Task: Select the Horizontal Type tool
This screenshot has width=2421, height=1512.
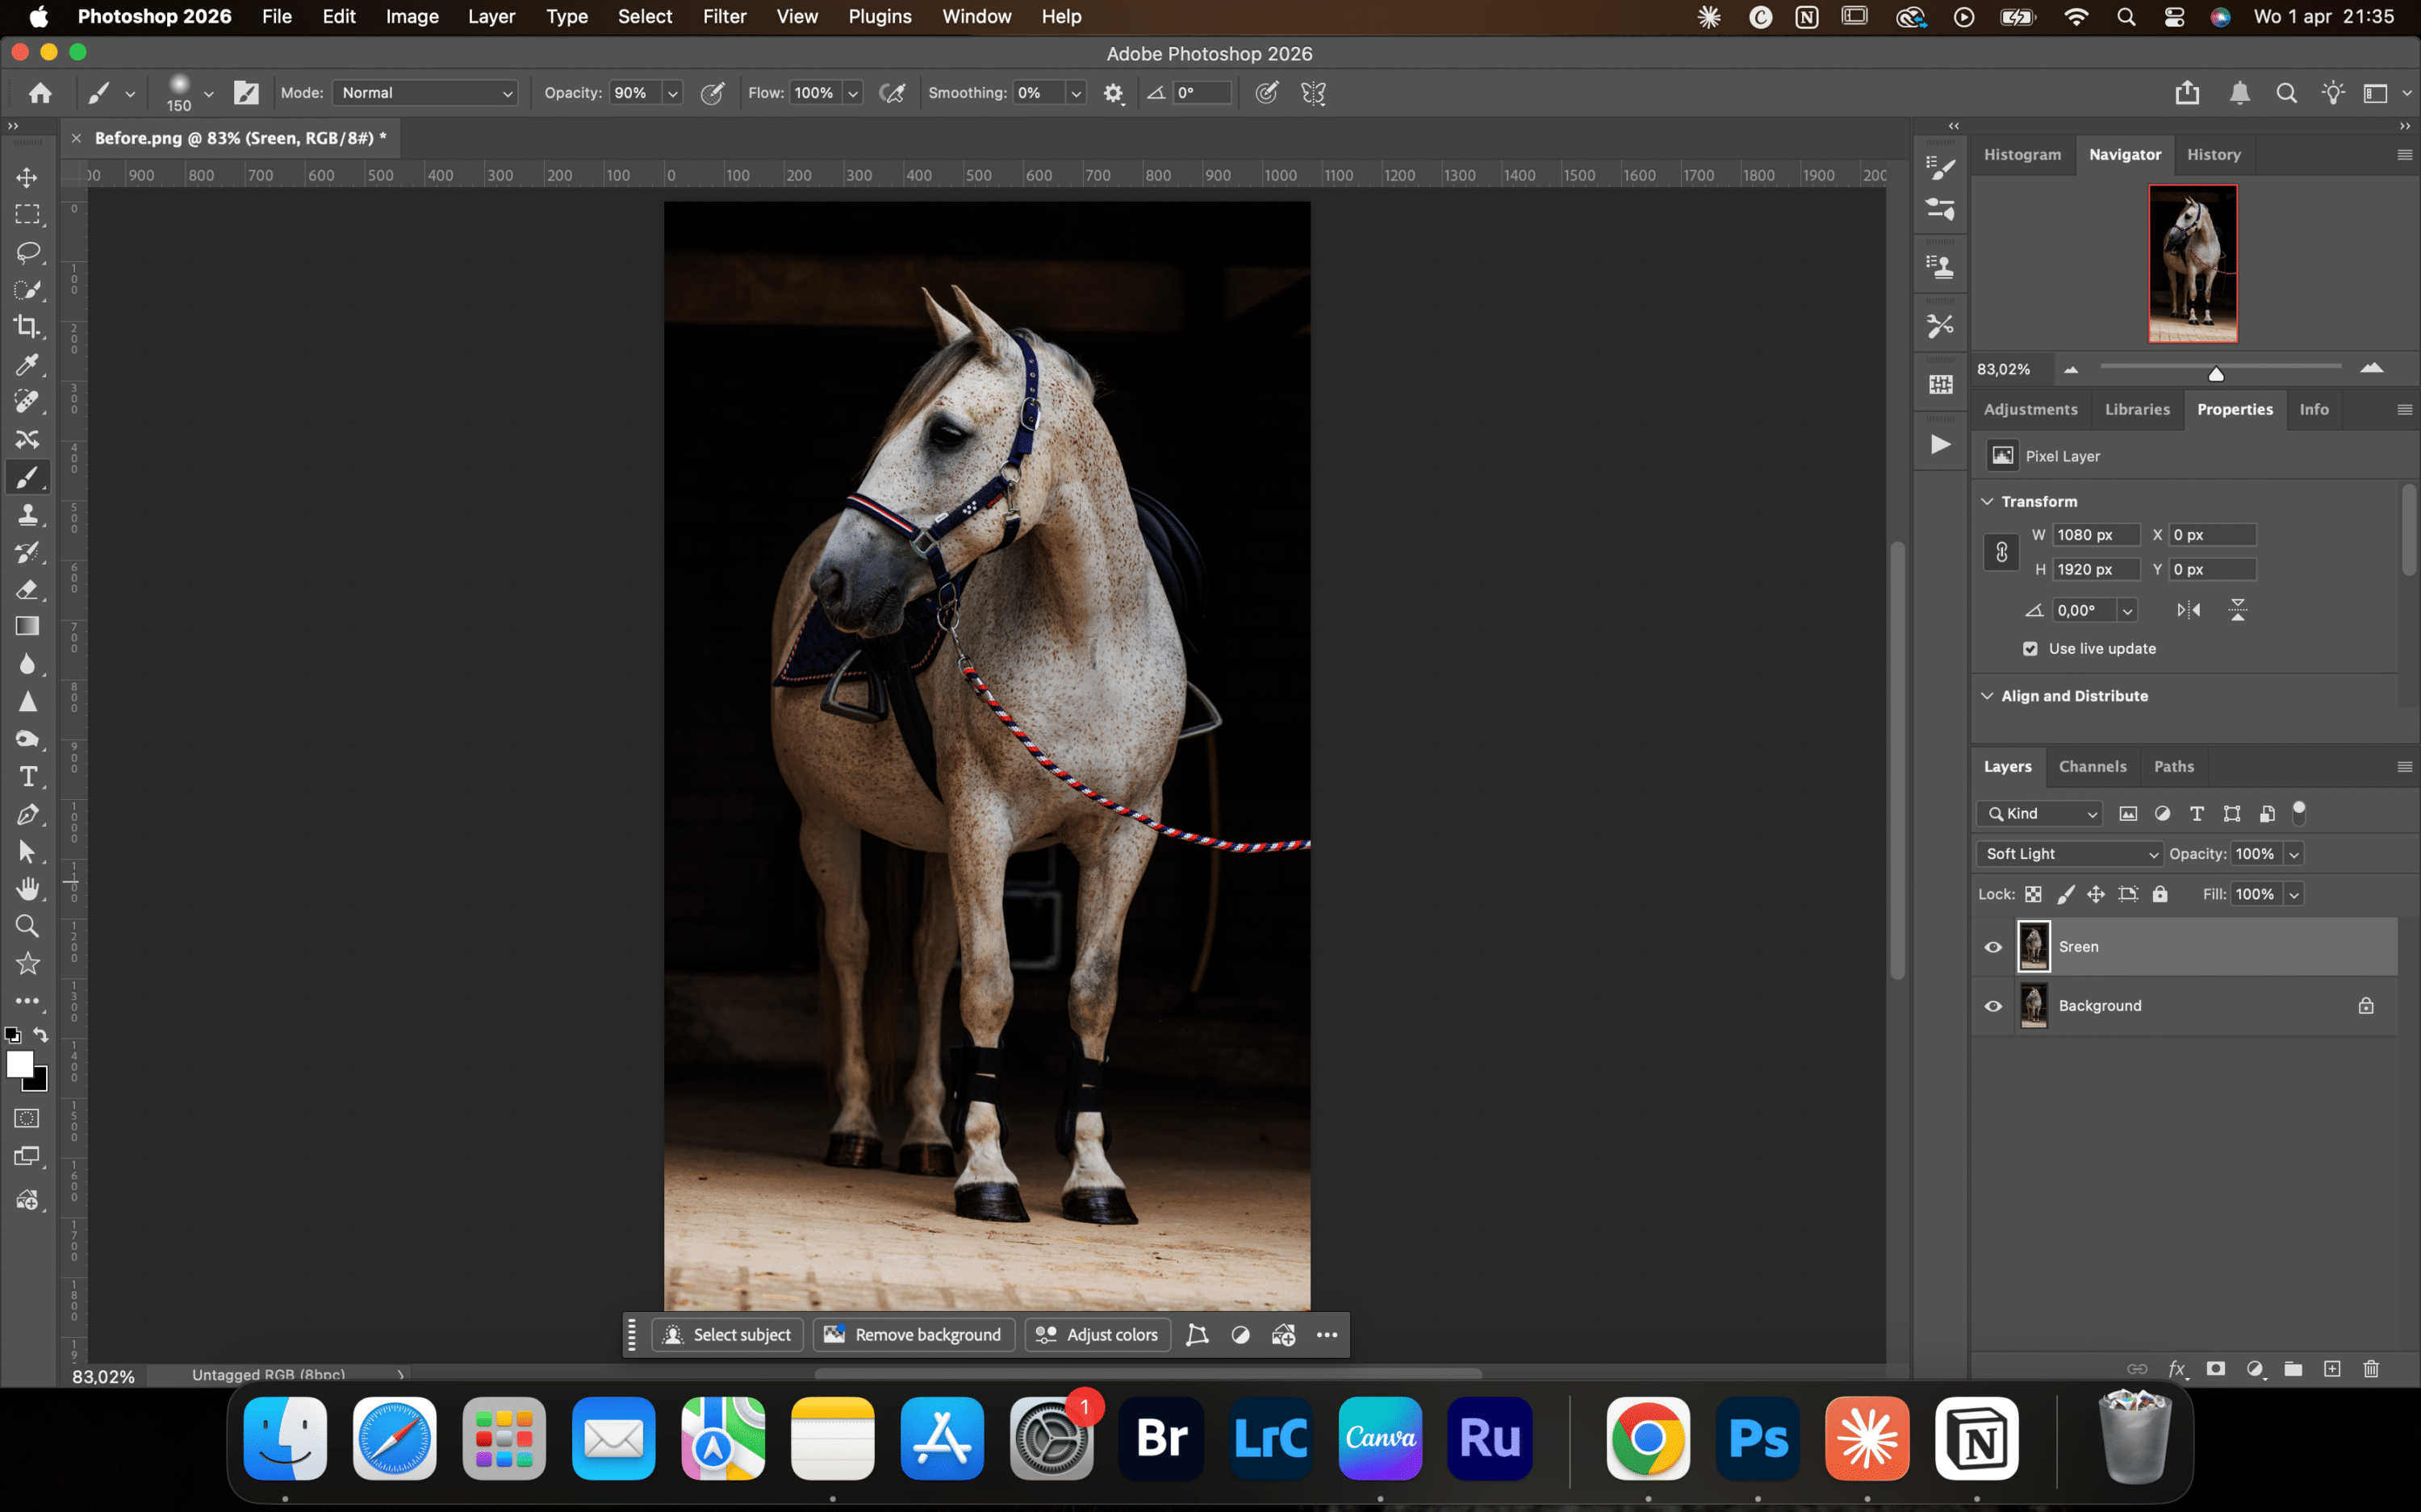Action: coord(28,775)
